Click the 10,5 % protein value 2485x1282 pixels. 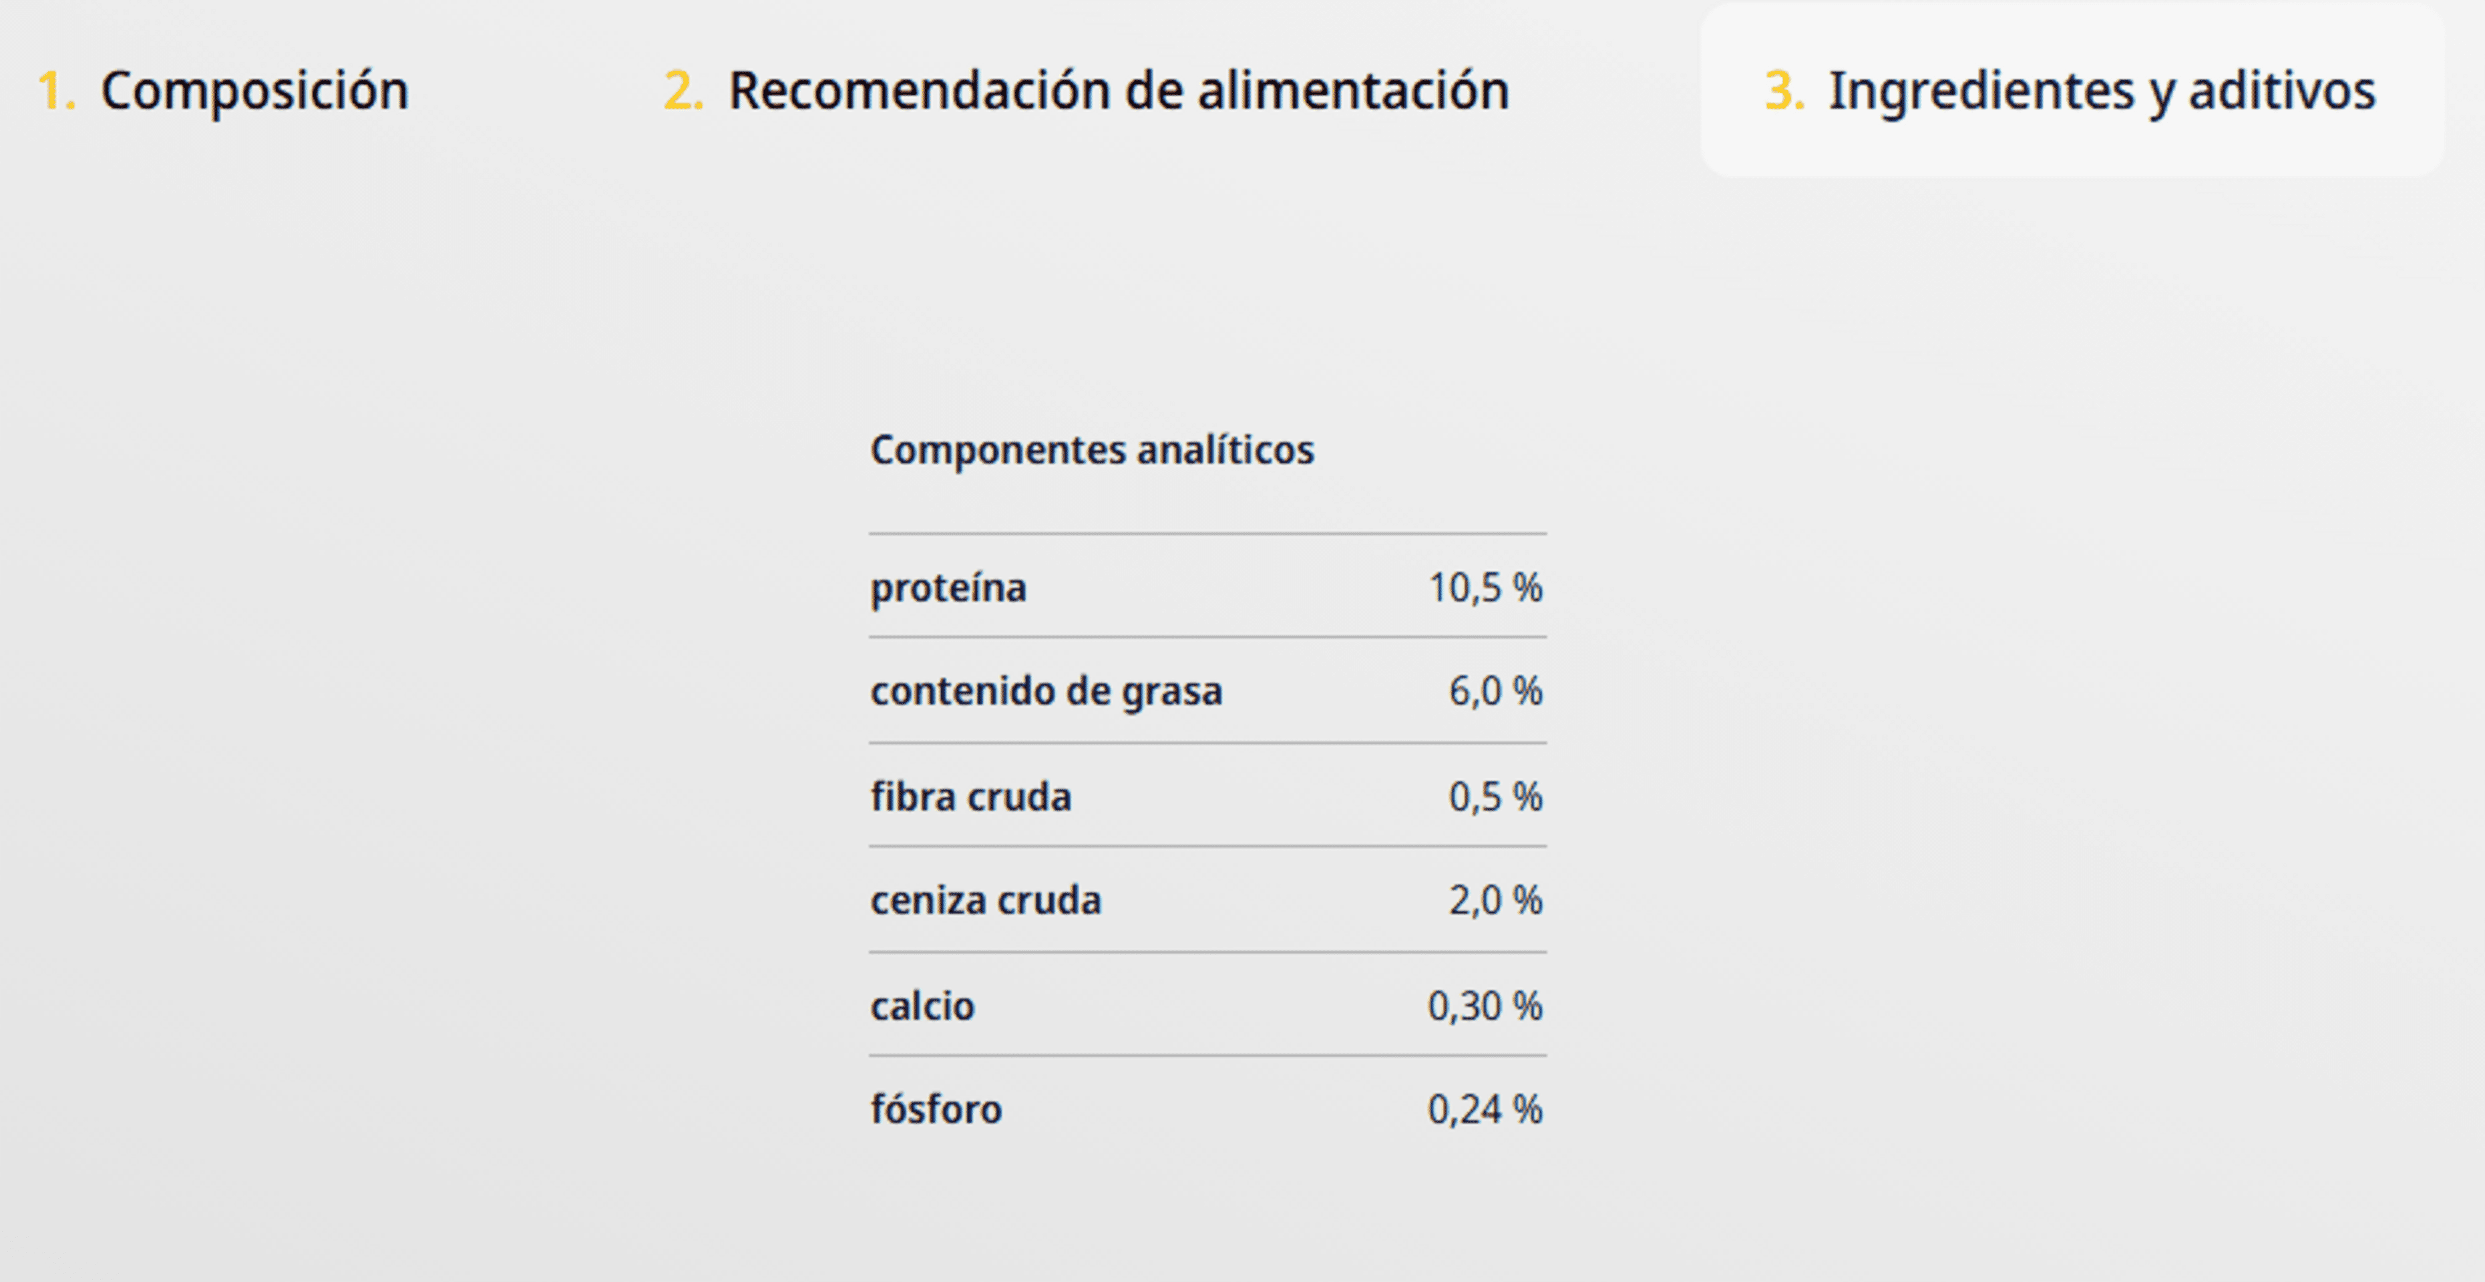(x=1486, y=588)
